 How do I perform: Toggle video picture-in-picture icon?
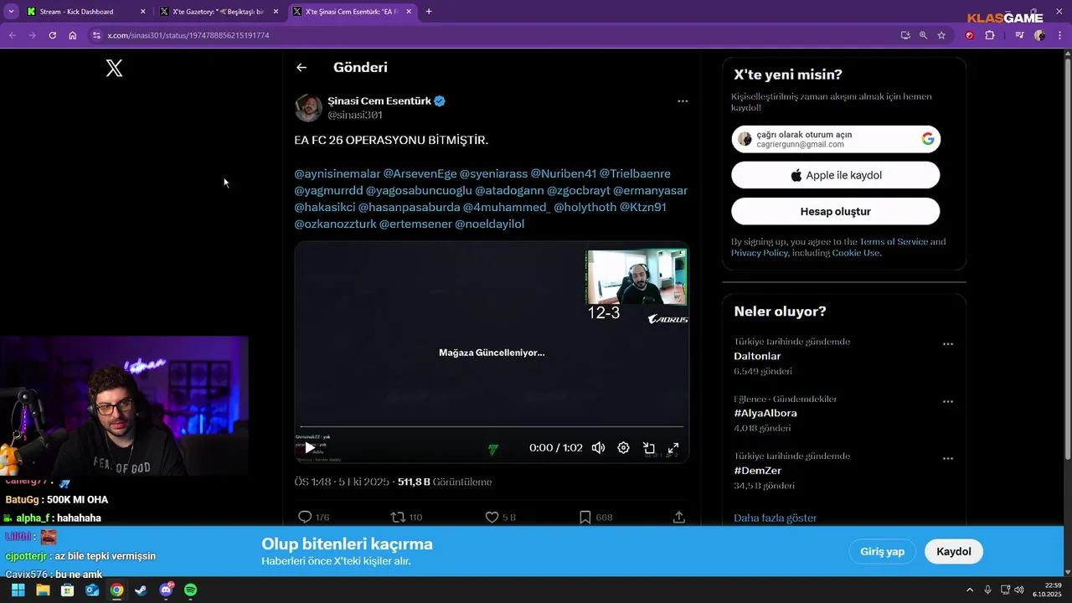(648, 448)
